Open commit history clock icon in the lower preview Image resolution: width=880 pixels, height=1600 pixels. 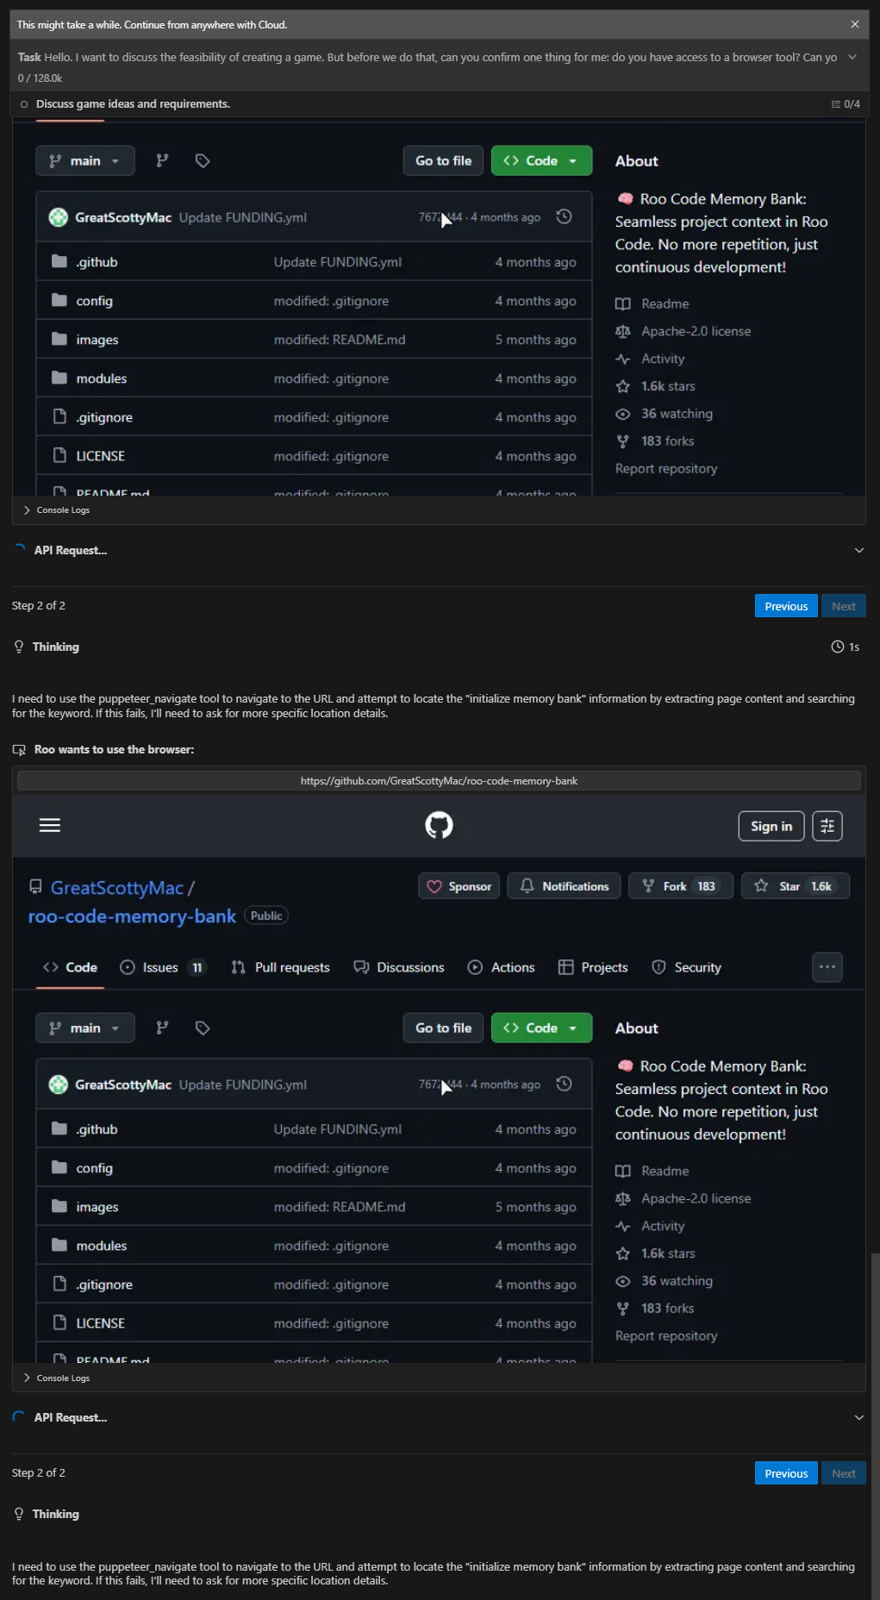565,1084
